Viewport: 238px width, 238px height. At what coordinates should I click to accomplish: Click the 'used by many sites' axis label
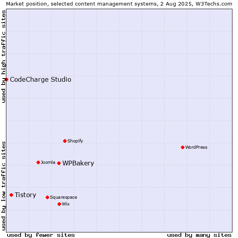(x=199, y=235)
